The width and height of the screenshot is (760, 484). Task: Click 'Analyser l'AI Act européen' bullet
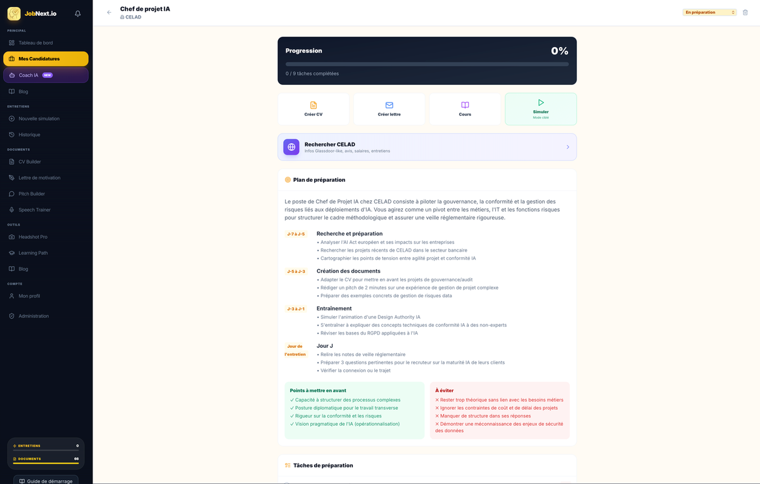[386, 242]
